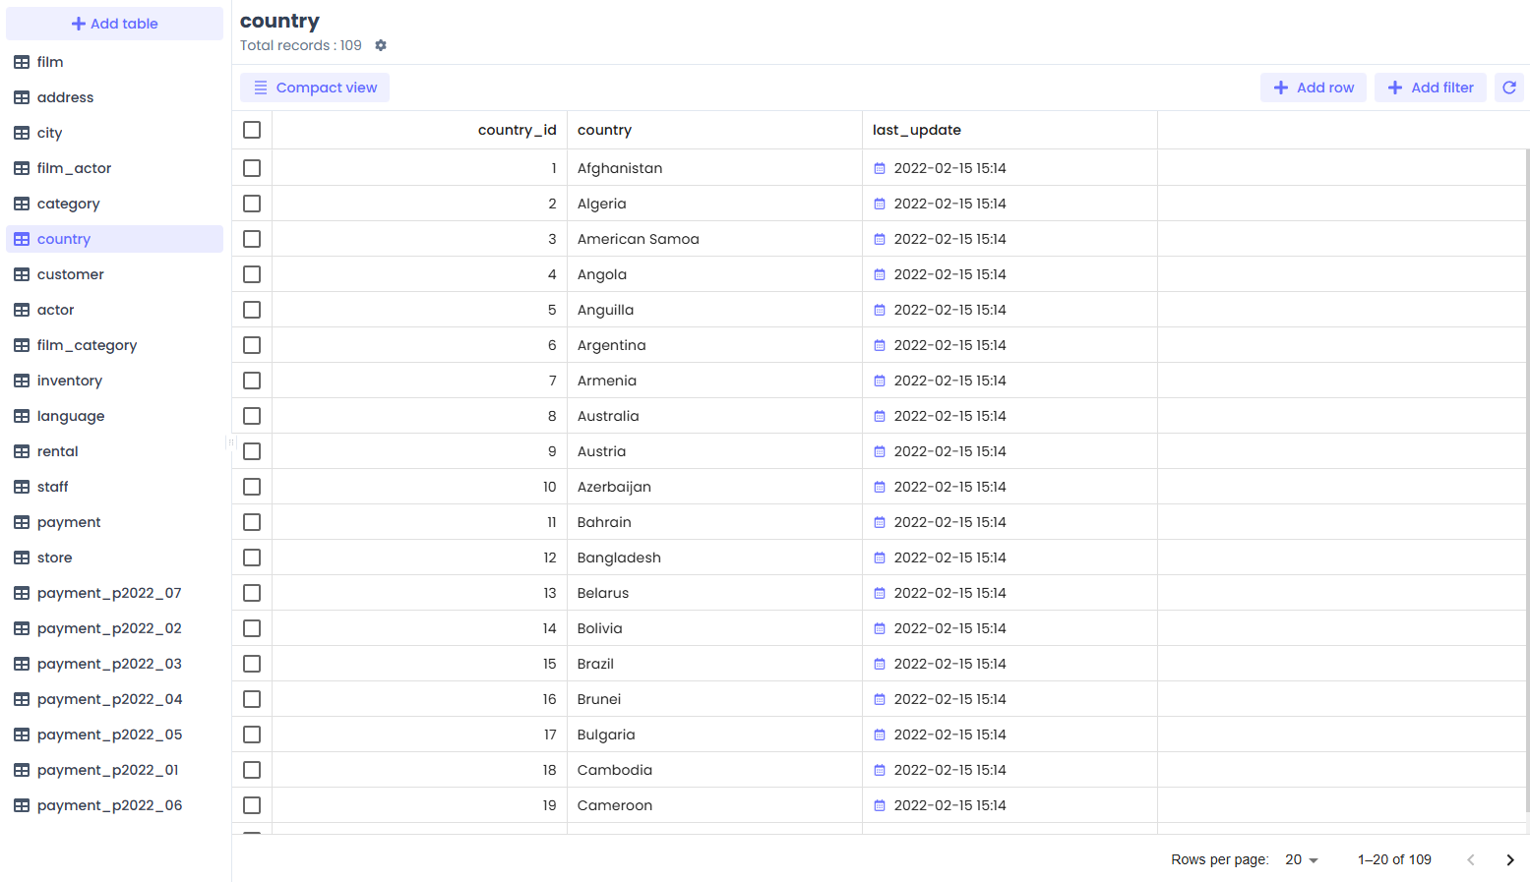Click the table icon beside inventory
Viewport: 1530px width, 882px height.
[x=22, y=380]
